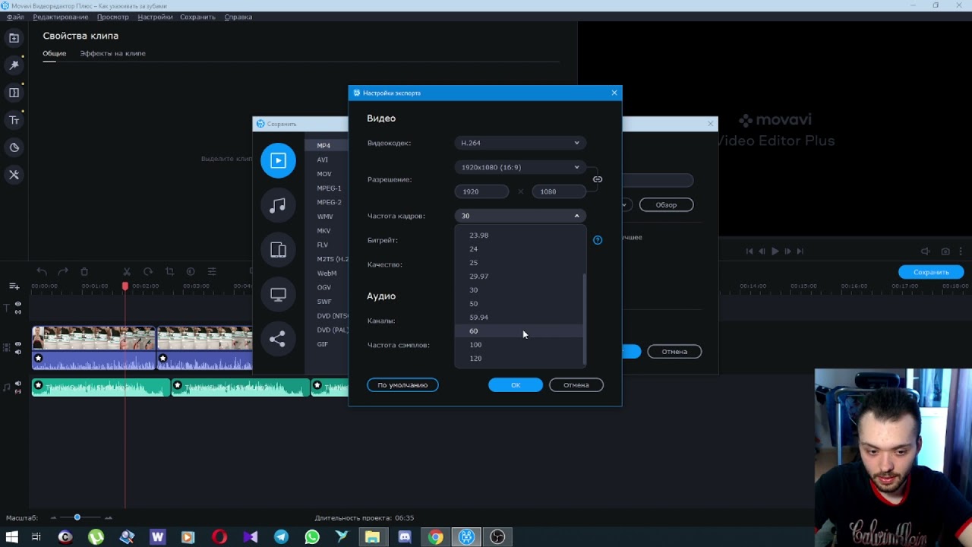
Task: Open the Редактирование menu
Action: point(61,17)
